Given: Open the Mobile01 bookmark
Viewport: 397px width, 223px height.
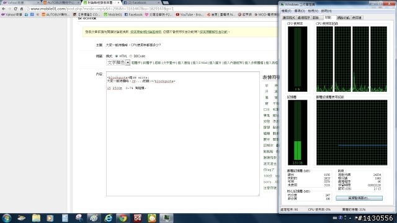Looking at the screenshot, I should point(113,15).
